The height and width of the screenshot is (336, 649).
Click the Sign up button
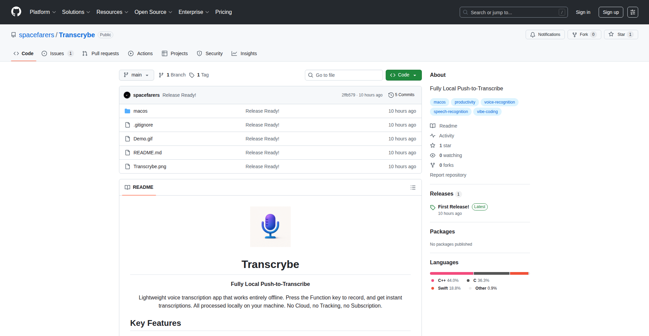pos(611,12)
